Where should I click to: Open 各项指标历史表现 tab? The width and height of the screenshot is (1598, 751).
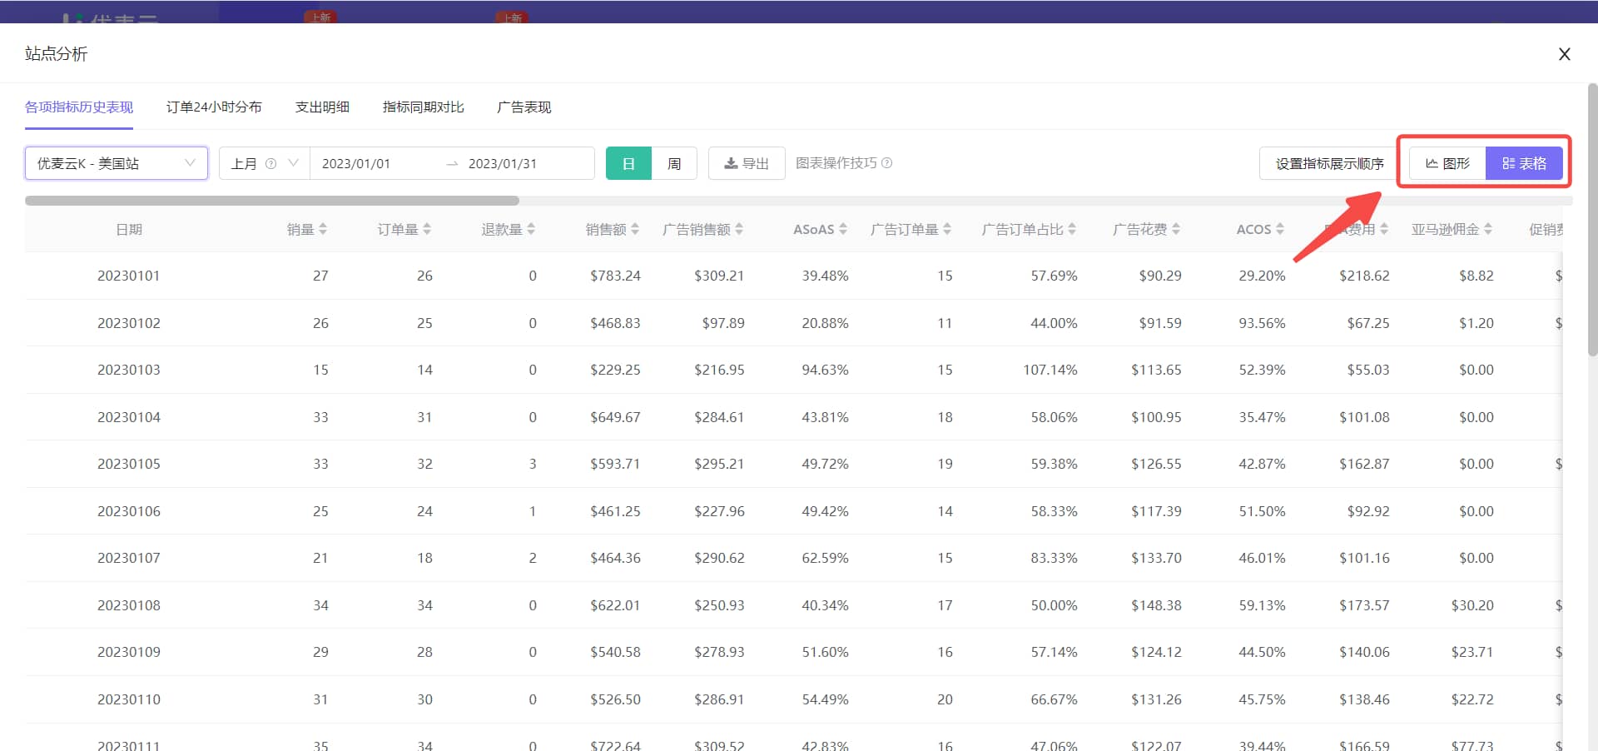point(79,107)
